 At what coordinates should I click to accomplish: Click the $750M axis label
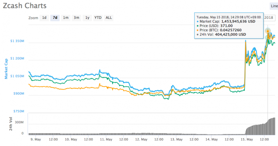tap(19, 111)
